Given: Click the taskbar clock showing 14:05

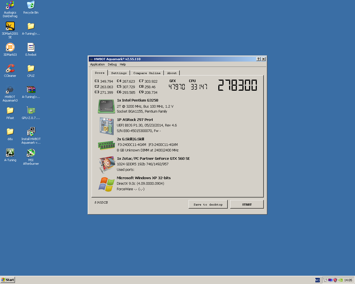Looking at the screenshot, I should 348,280.
